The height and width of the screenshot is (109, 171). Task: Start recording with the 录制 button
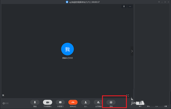[111, 102]
